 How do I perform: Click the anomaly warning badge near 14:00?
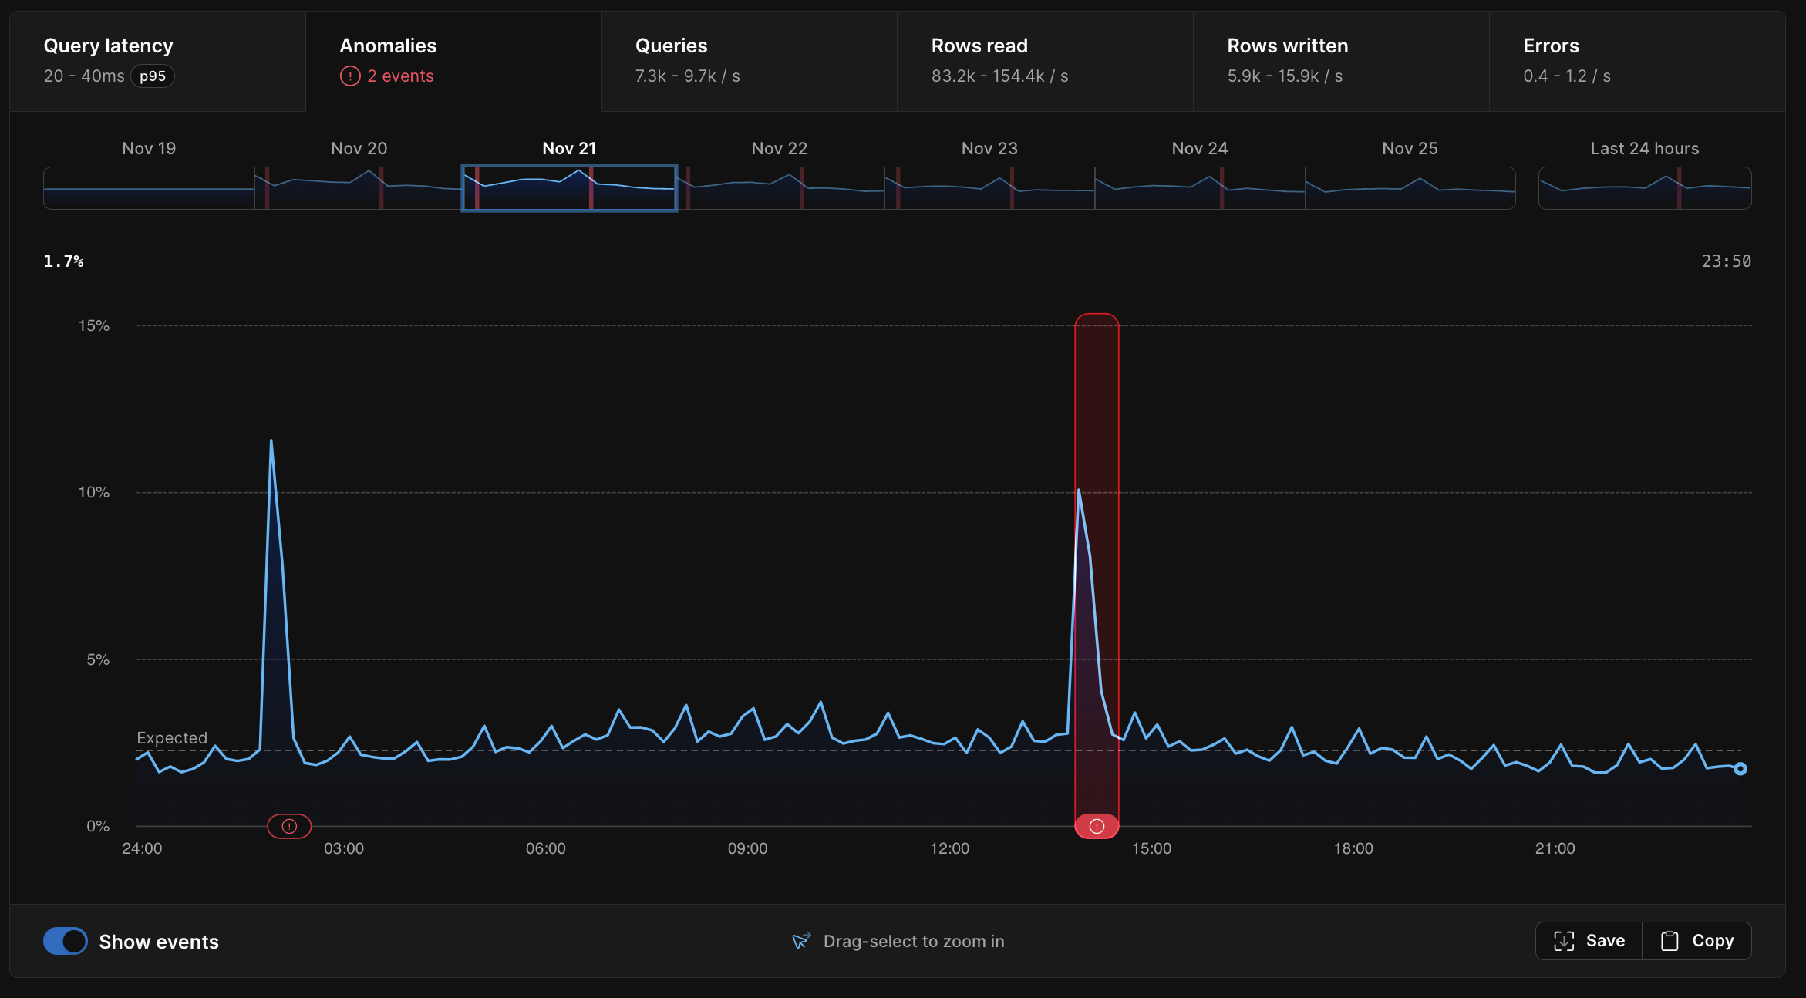pyautogui.click(x=1096, y=826)
